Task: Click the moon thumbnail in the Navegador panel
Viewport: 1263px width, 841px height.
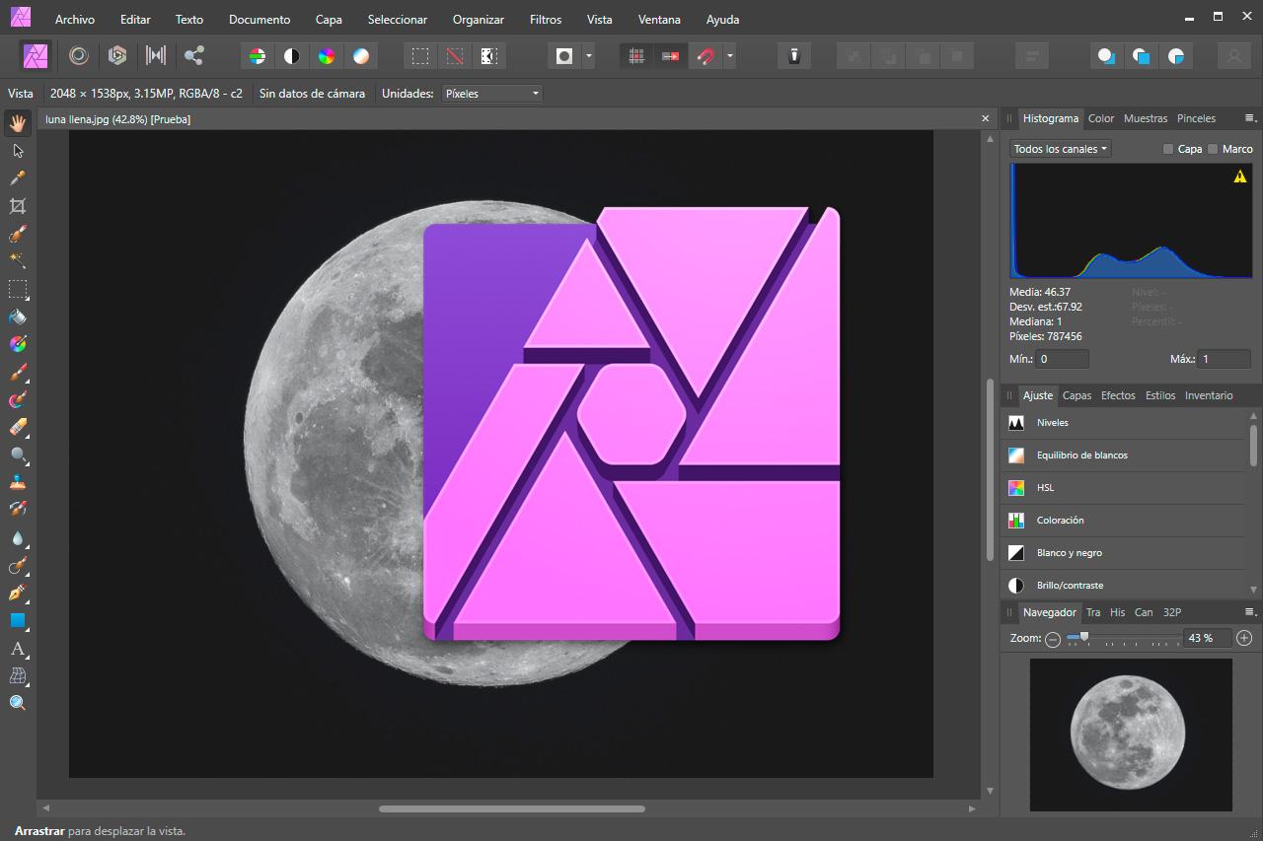Action: tap(1131, 736)
